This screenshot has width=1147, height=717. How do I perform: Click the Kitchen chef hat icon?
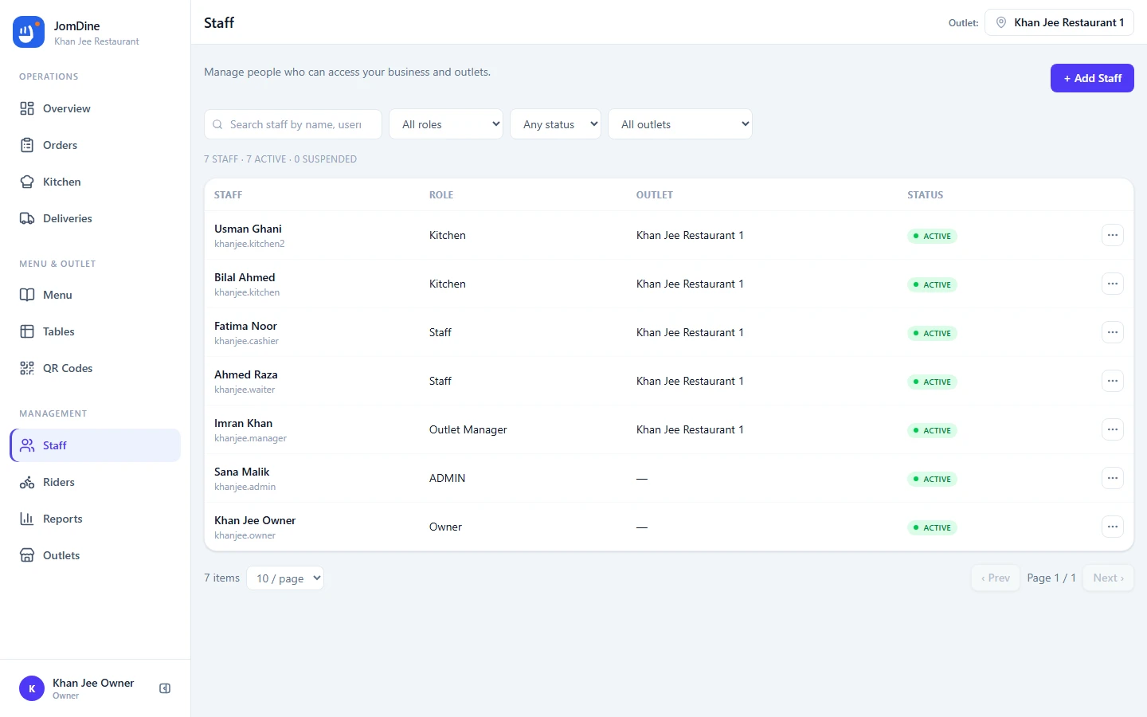(27, 182)
